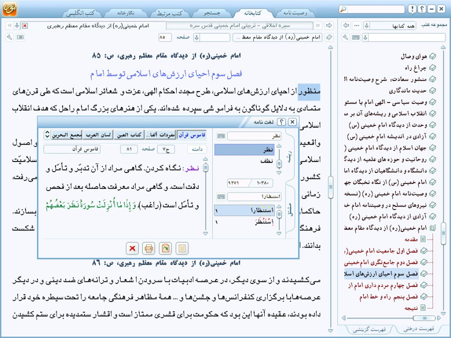451x338 pixels.
Task: Select the نظف root in the list
Action: [244, 161]
